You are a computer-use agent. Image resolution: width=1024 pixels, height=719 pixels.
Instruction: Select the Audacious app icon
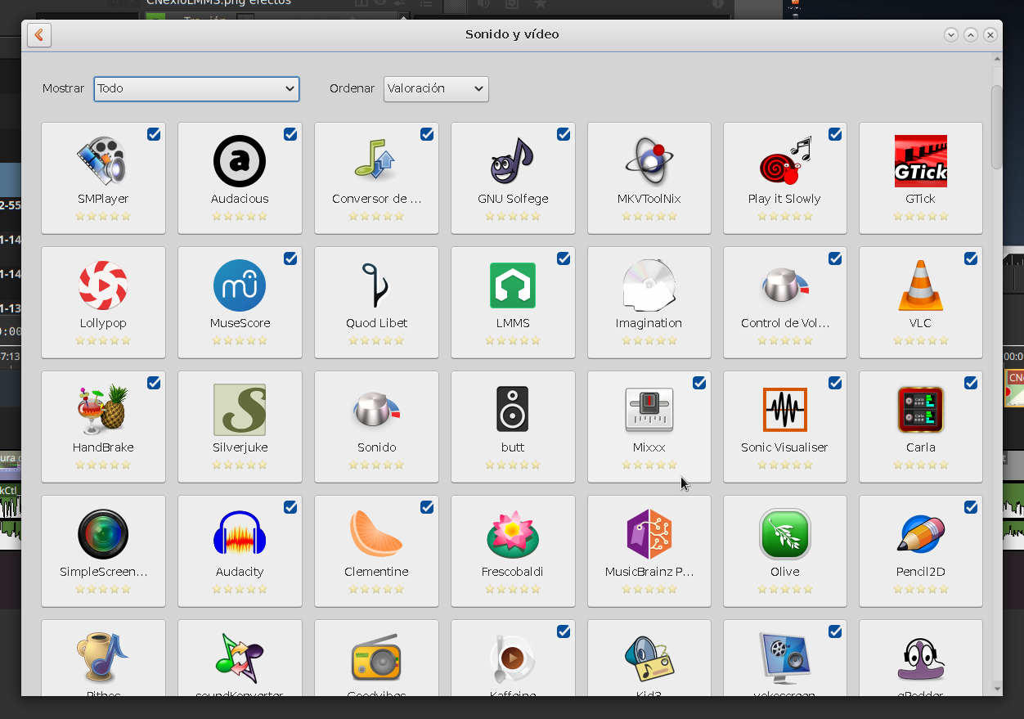tap(240, 161)
